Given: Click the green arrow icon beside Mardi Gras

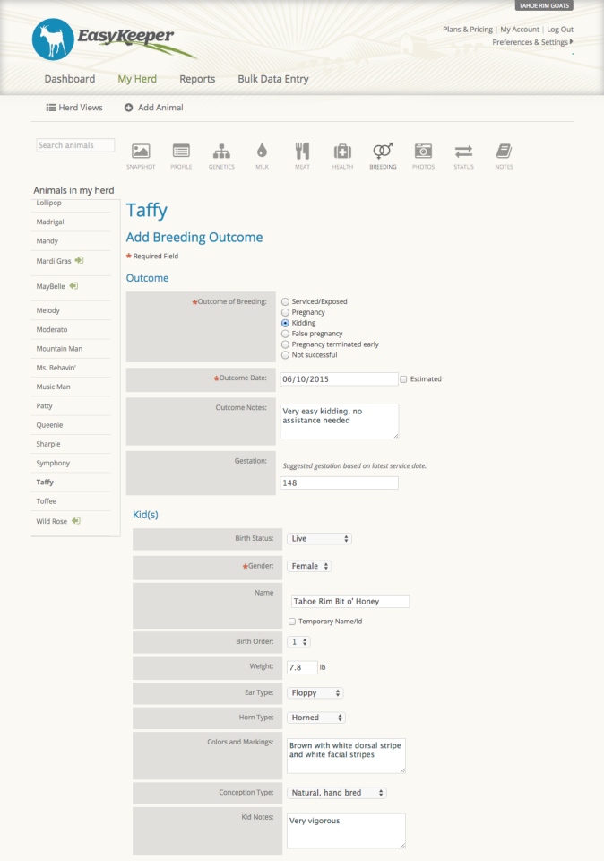Looking at the screenshot, I should coord(79,260).
